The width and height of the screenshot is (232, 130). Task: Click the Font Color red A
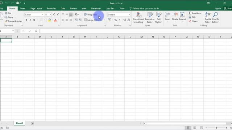[x=55, y=20]
